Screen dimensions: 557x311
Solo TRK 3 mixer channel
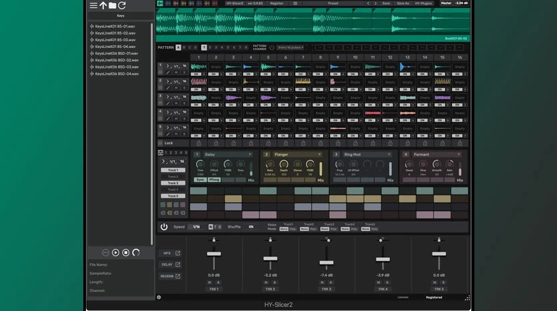330,282
